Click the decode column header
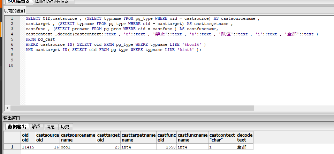The width and height of the screenshot is (334, 154). tap(245, 137)
